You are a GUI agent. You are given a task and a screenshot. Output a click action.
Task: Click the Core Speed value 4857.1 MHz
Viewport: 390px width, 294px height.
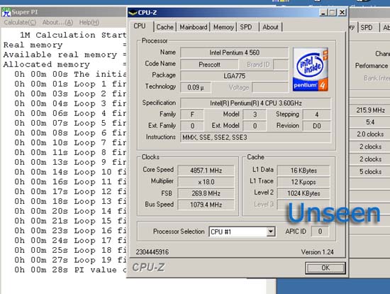[206, 170]
